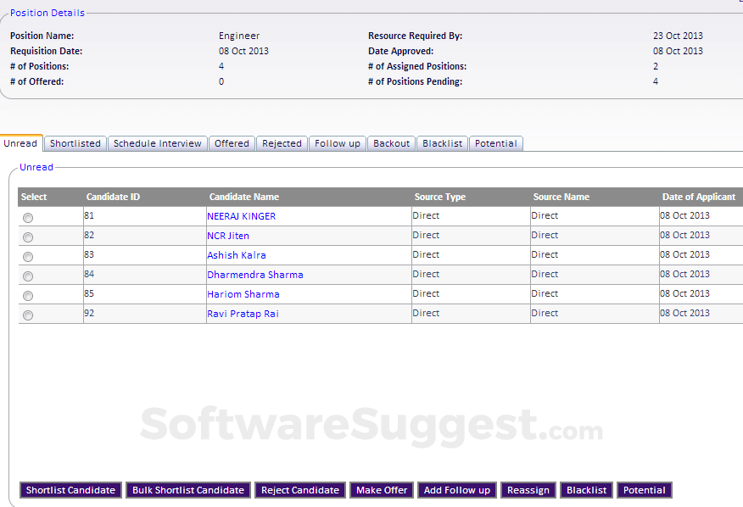Select radio button for NCR Jiten
This screenshot has height=507, width=743.
[x=28, y=237]
